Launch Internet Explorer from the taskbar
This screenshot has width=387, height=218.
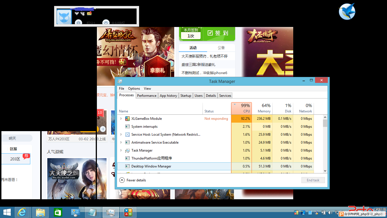click(22, 212)
